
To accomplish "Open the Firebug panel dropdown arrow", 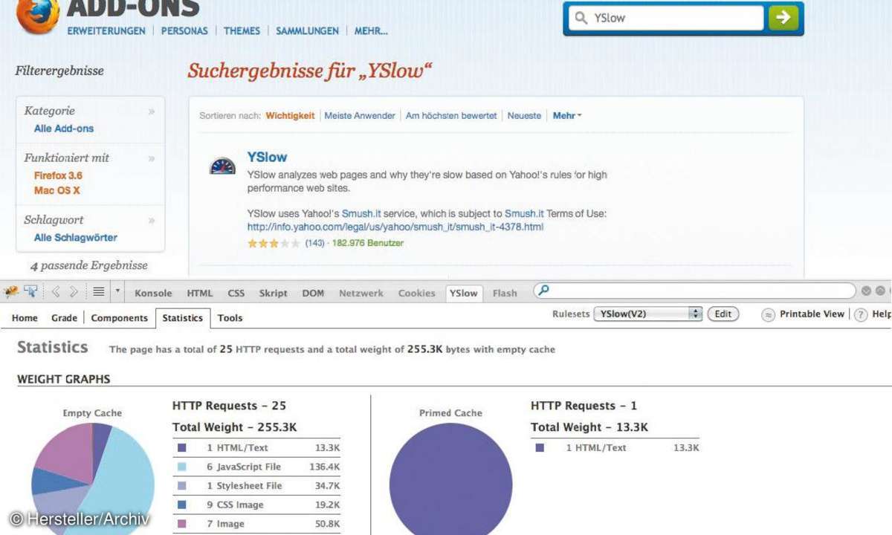I will tap(117, 292).
